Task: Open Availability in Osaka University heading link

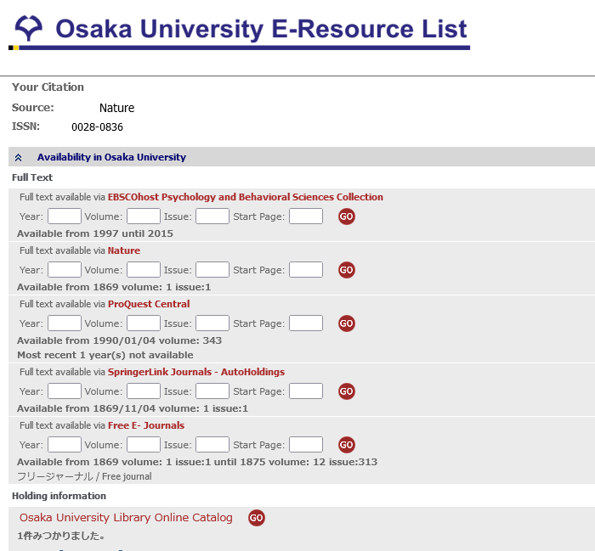Action: pos(111,157)
